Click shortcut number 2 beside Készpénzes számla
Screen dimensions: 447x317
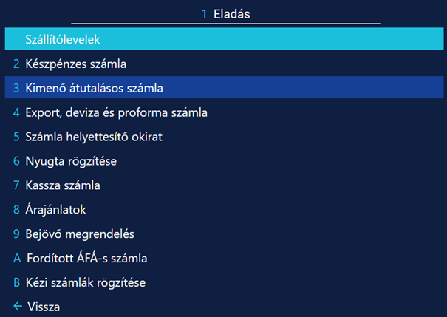pyautogui.click(x=16, y=64)
